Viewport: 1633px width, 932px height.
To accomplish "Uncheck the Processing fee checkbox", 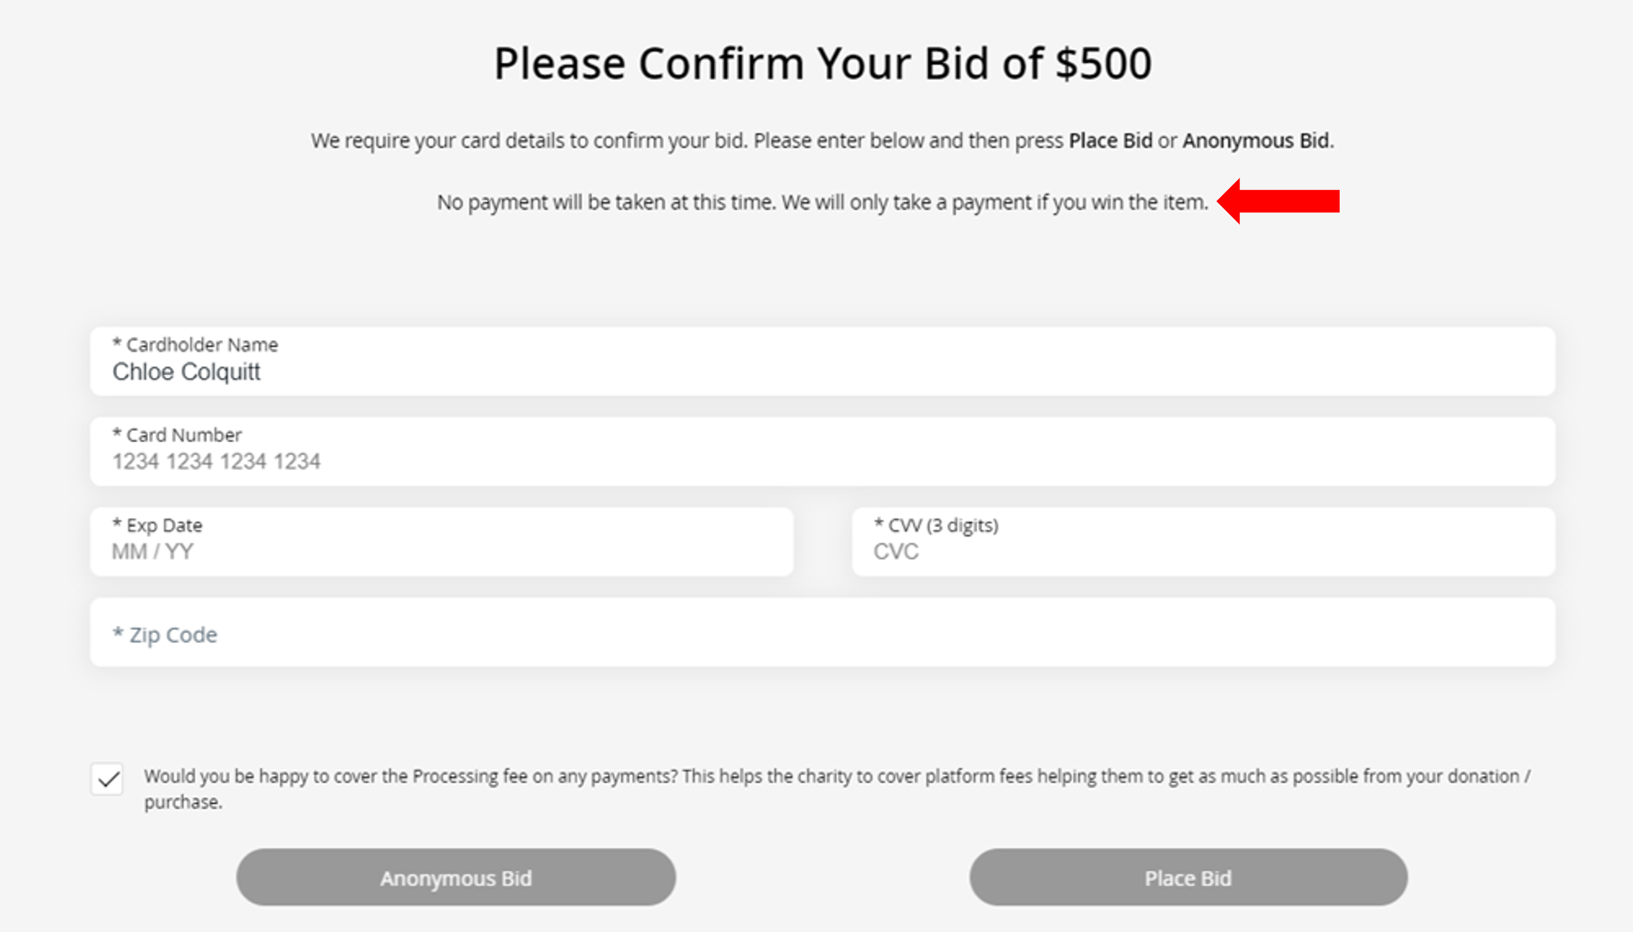I will pos(107,779).
